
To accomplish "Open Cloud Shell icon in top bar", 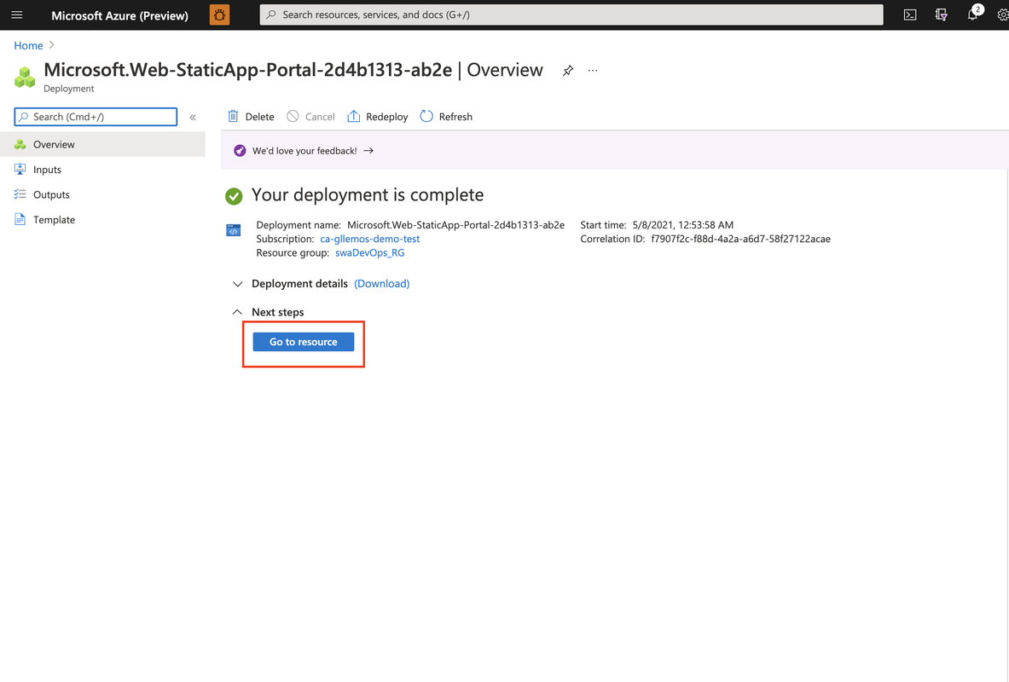I will [x=910, y=14].
